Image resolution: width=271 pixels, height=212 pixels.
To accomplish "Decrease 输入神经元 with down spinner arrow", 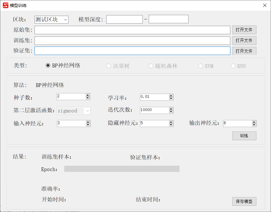I will (88, 125).
